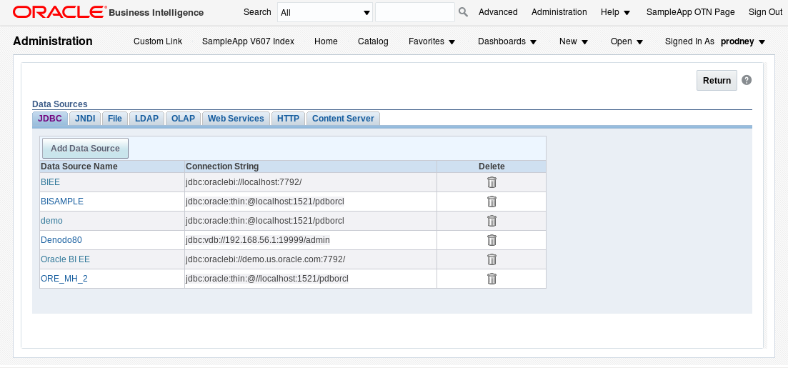Delete the Oracle BI EE data source
Image resolution: width=788 pixels, height=368 pixels.
(x=492, y=259)
